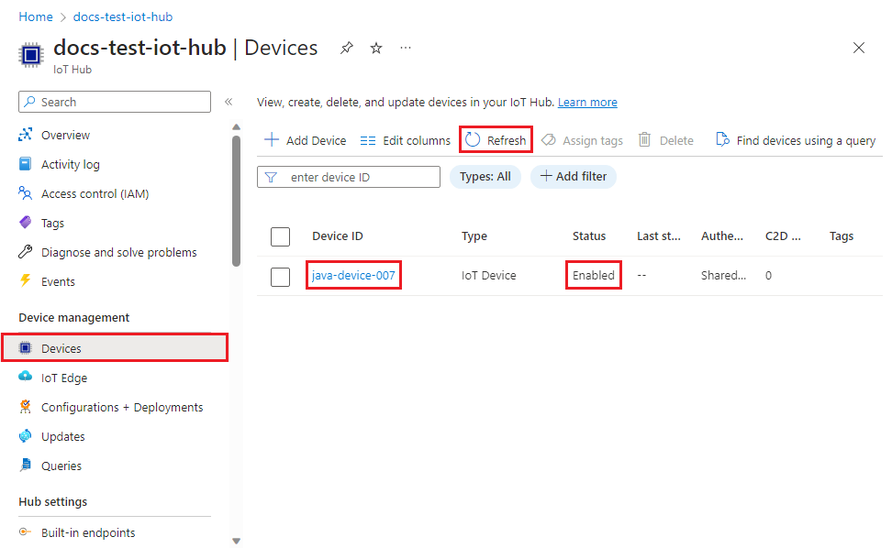This screenshot has height=548, width=892.
Task: Click the Enabled status cell
Action: [594, 276]
